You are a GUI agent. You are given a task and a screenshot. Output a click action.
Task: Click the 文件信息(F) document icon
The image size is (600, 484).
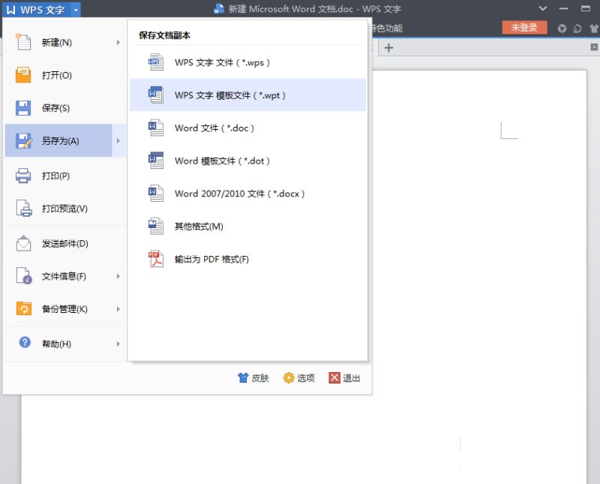click(x=24, y=275)
